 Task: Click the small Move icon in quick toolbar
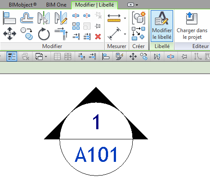pyautogui.click(x=133, y=56)
